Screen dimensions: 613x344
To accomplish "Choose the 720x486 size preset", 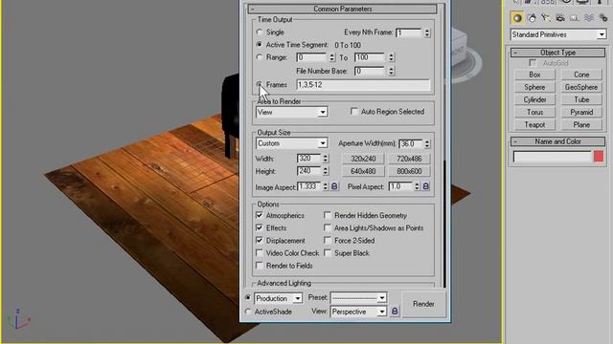I will point(409,159).
